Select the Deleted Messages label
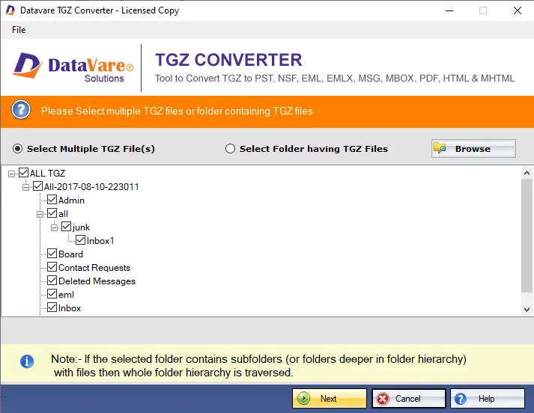The width and height of the screenshot is (534, 413). coord(97,281)
